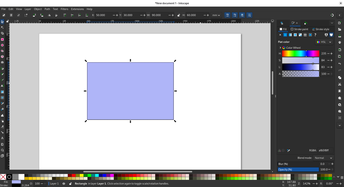Select the Zoom magnifier tool
The height and width of the screenshot is (187, 344).
2,150
